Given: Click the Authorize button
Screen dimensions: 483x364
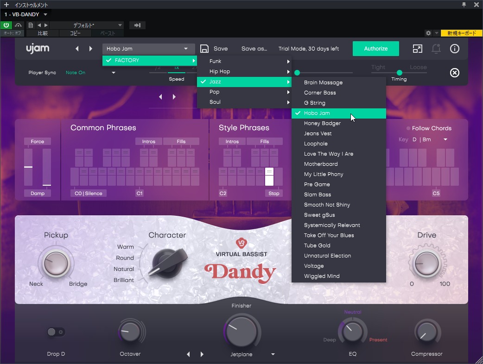Looking at the screenshot, I should point(376,49).
